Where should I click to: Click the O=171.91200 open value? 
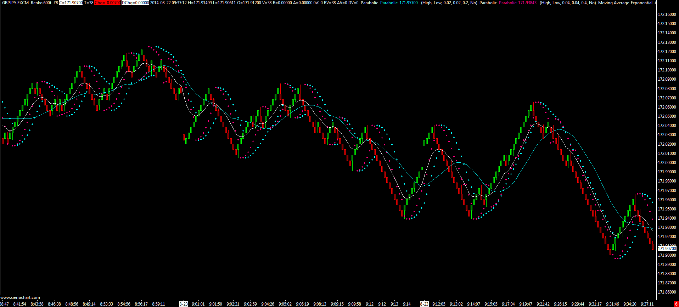[x=249, y=3]
